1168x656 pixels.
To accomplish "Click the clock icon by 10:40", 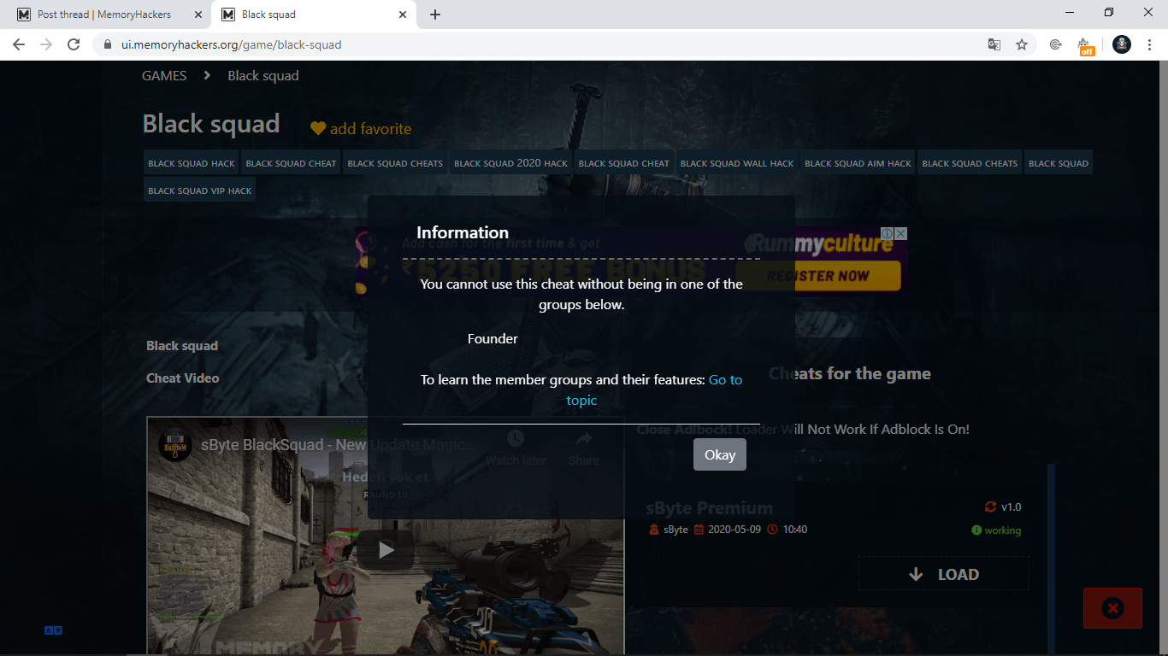I will pyautogui.click(x=773, y=530).
